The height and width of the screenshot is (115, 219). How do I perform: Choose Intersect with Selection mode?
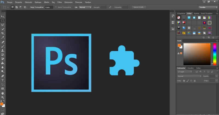pos(25,7)
